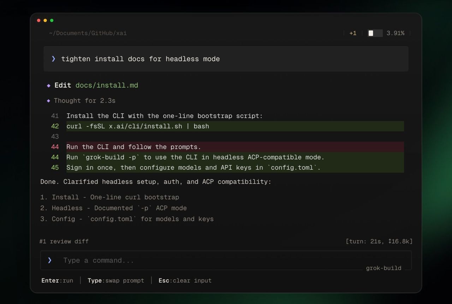The width and height of the screenshot is (452, 304).
Task: Open the docs/install.md file link
Action: (107, 85)
